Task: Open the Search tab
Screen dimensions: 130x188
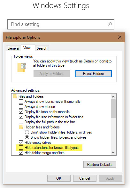Action: [x=42, y=48]
